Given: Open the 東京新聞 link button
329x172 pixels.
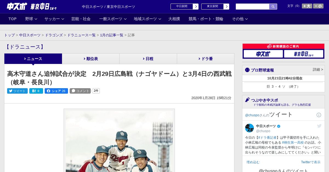Looking at the screenshot, I should (212, 7).
